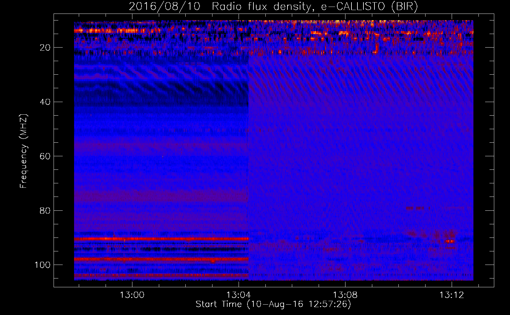Image resolution: width=510 pixels, height=315 pixels.
Task: Click the '100' frequency axis label
Action: pyautogui.click(x=43, y=265)
